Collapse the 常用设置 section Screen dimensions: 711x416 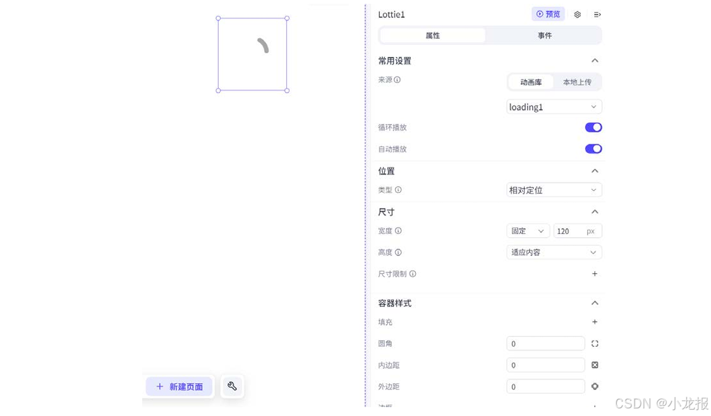coord(594,60)
